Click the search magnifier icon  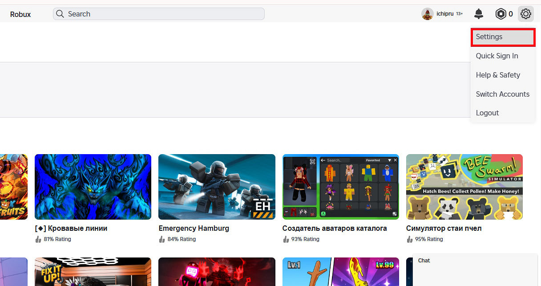[60, 14]
